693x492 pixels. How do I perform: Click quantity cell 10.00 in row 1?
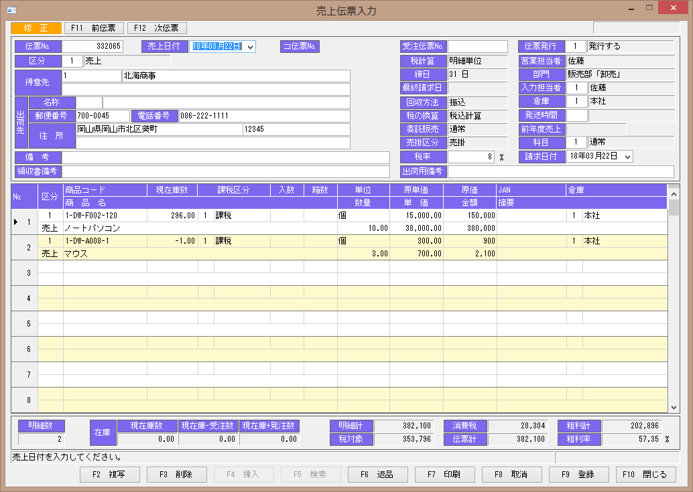tap(363, 228)
